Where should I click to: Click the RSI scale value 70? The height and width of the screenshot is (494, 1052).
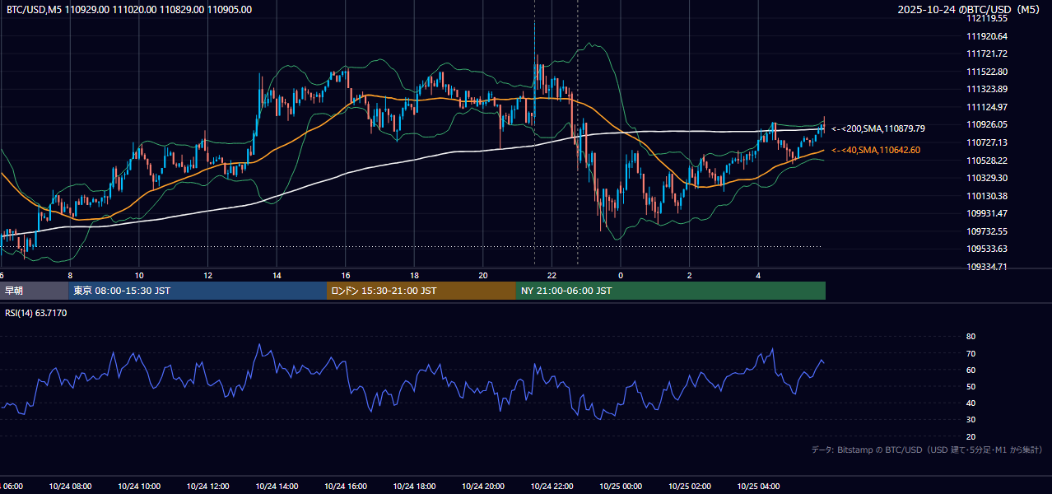tap(971, 353)
